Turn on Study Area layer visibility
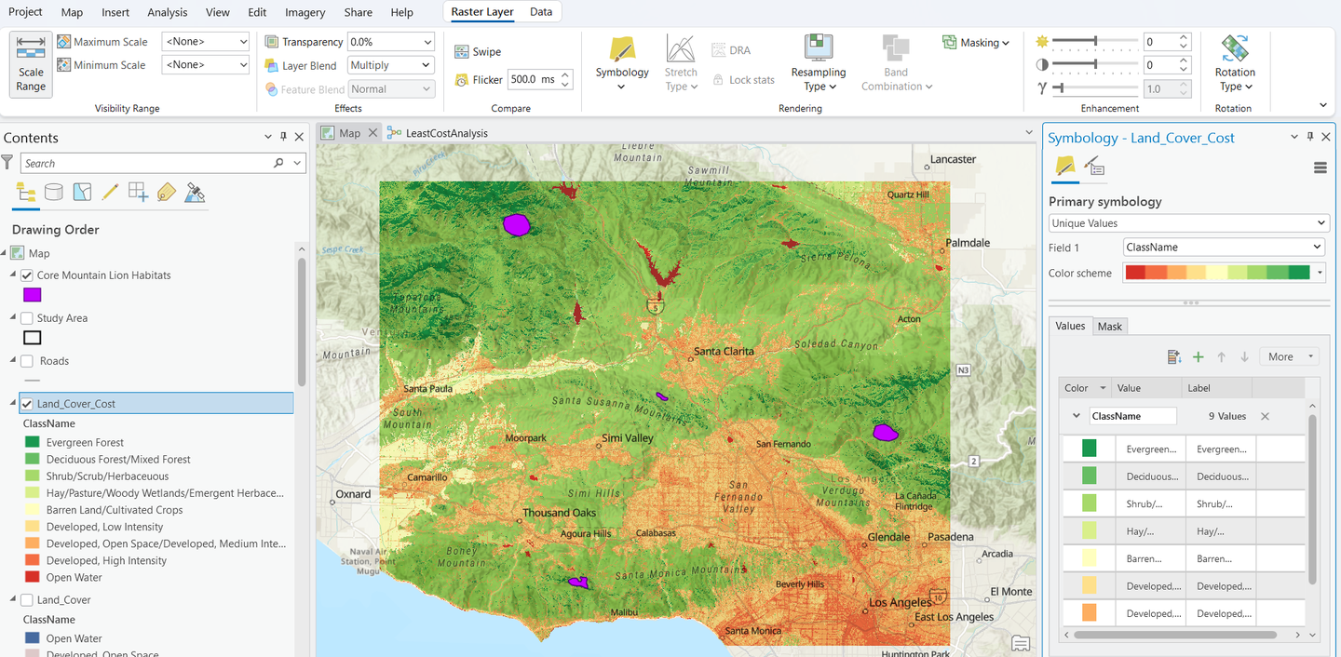The height and width of the screenshot is (657, 1341). point(27,318)
